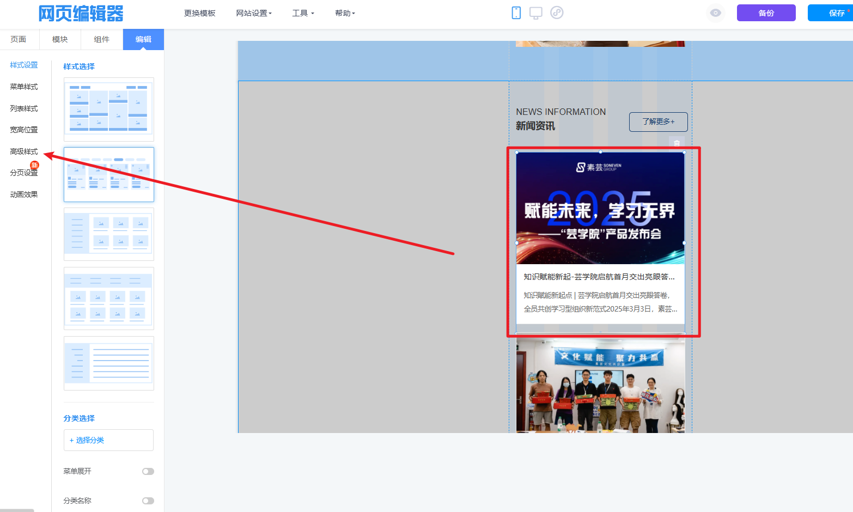This screenshot has height=512, width=853.
Task: Click the eye preview icon
Action: (716, 13)
